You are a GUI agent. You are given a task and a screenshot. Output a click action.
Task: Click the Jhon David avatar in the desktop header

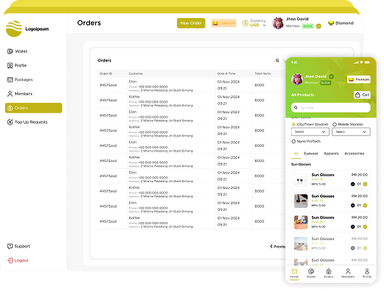pyautogui.click(x=278, y=23)
